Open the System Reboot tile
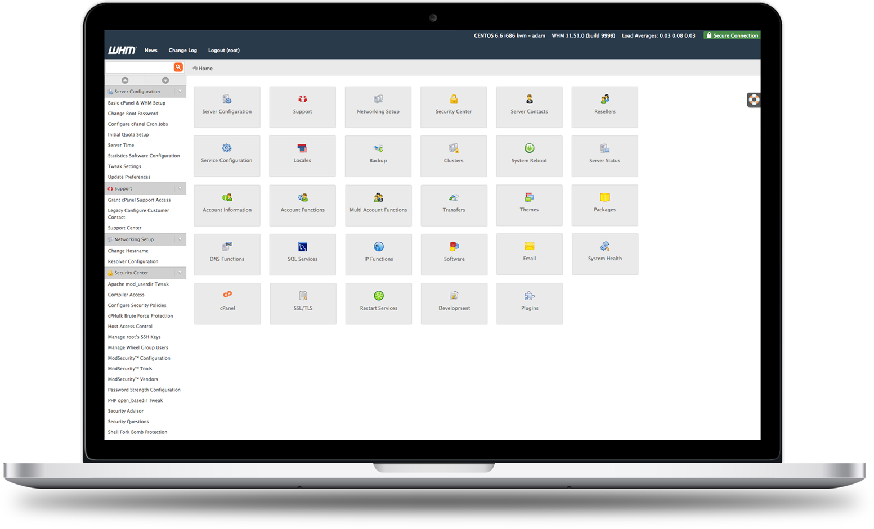This screenshot has height=529, width=874. (529, 156)
